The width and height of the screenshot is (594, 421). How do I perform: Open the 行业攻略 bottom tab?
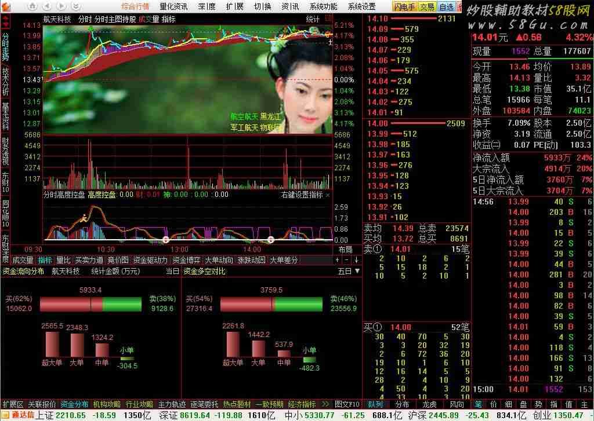coord(139,404)
